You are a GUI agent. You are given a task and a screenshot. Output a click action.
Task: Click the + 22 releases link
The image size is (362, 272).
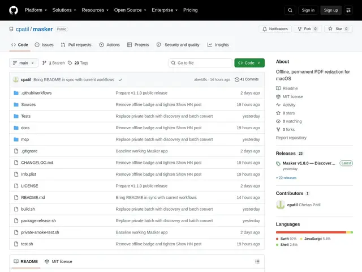pyautogui.click(x=286, y=178)
